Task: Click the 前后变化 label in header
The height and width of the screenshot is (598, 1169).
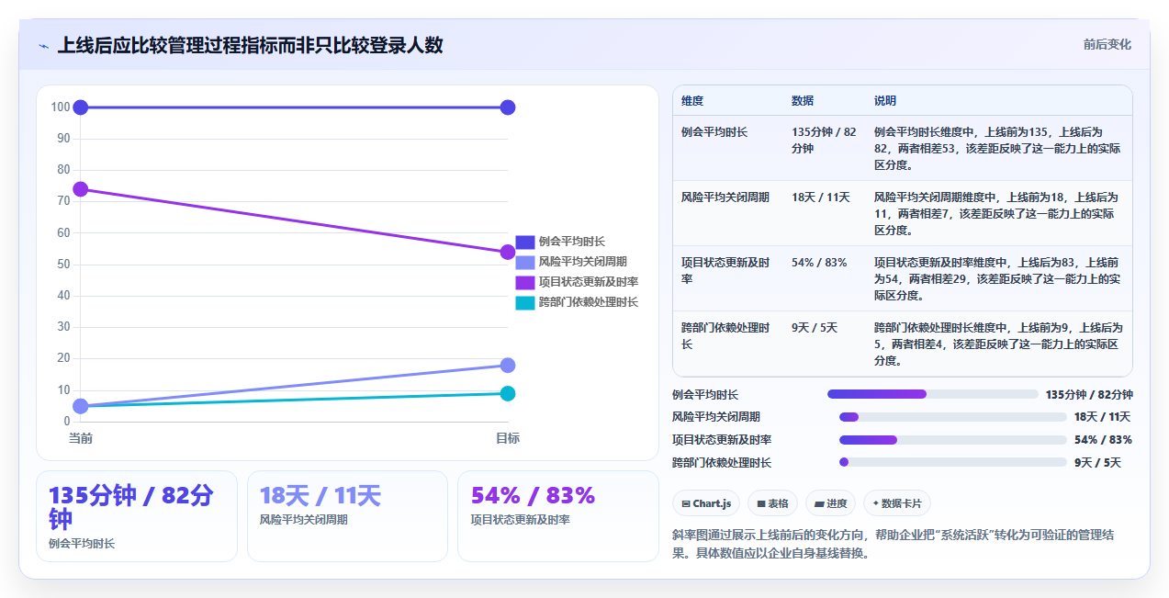Action: point(1107,44)
